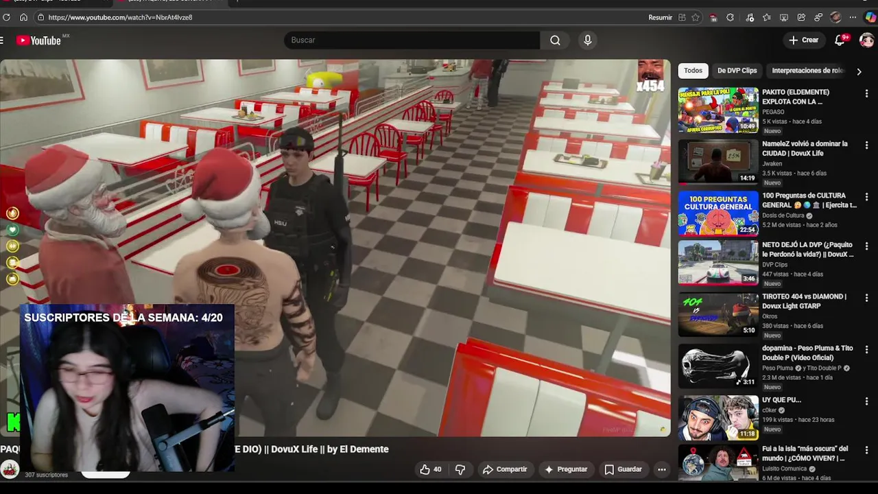The image size is (878, 494).
Task: Click the Compartir share button
Action: (x=505, y=469)
